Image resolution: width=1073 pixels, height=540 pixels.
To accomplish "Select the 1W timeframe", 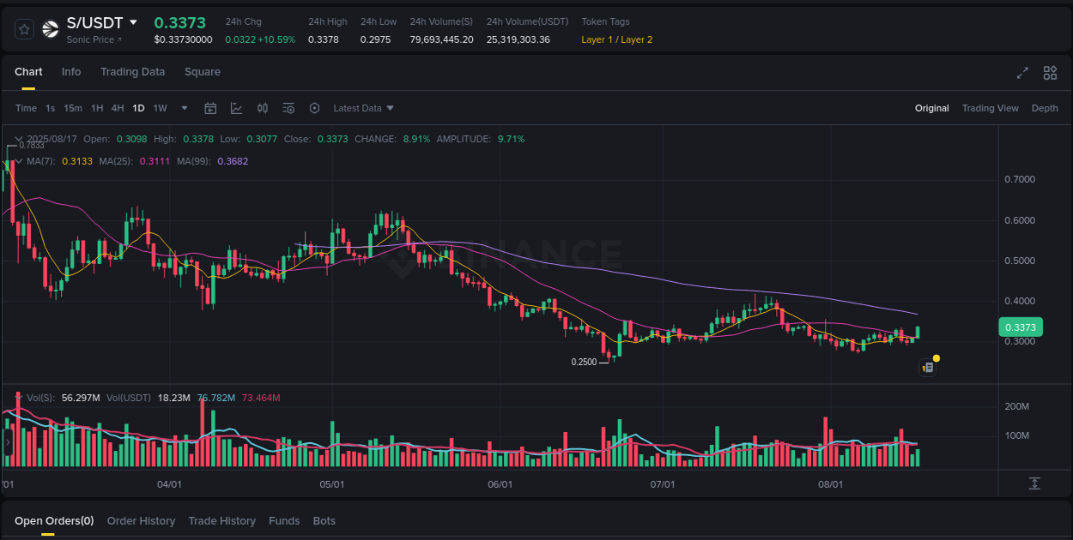I will pos(160,108).
